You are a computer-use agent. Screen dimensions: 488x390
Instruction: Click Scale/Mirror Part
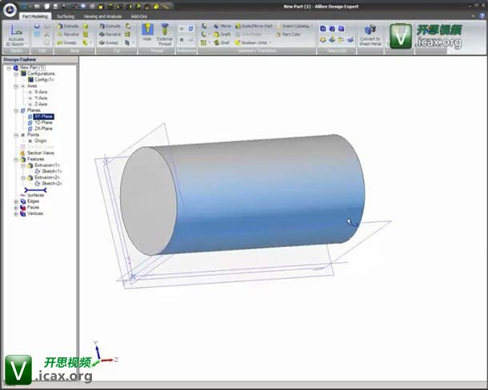click(x=254, y=26)
